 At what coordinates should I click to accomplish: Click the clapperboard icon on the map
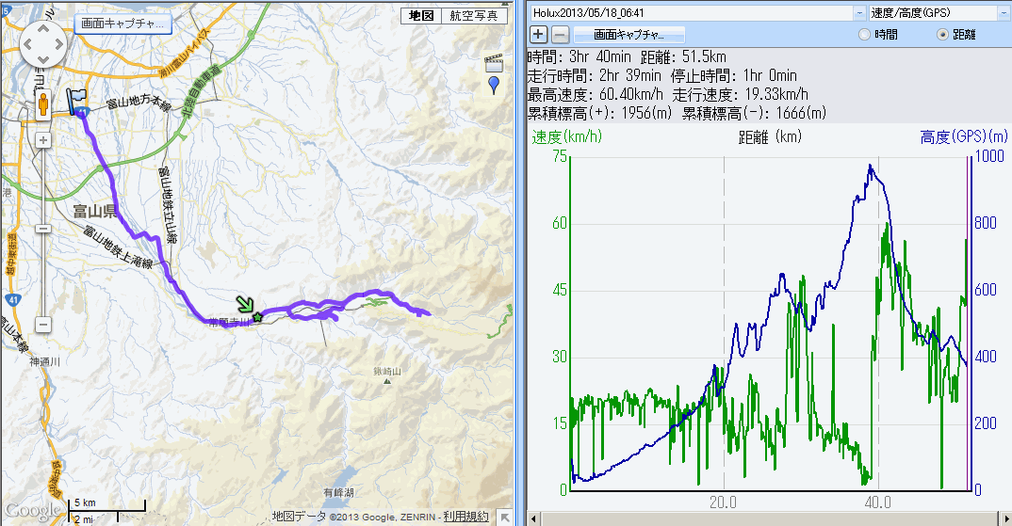click(x=493, y=64)
